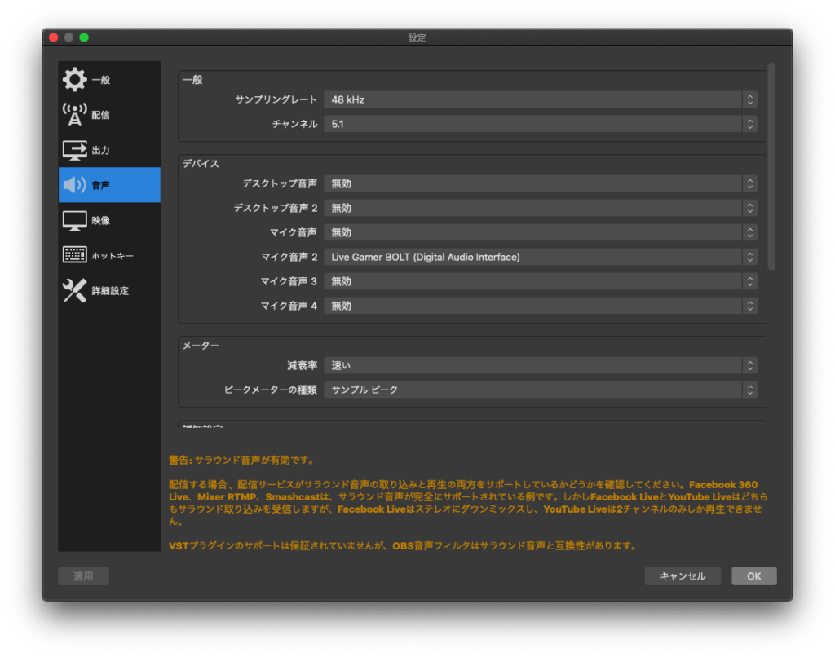Click the Advanced tools icon in sidebar
The height and width of the screenshot is (657, 835).
coord(74,291)
